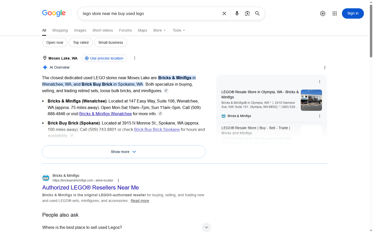This screenshot has height=233, width=373.
Task: Switch to the Short videos tab
Action: click(103, 30)
